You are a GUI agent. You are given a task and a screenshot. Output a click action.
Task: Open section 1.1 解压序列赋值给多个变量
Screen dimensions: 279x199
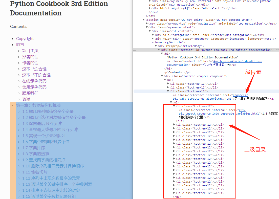point(48,111)
